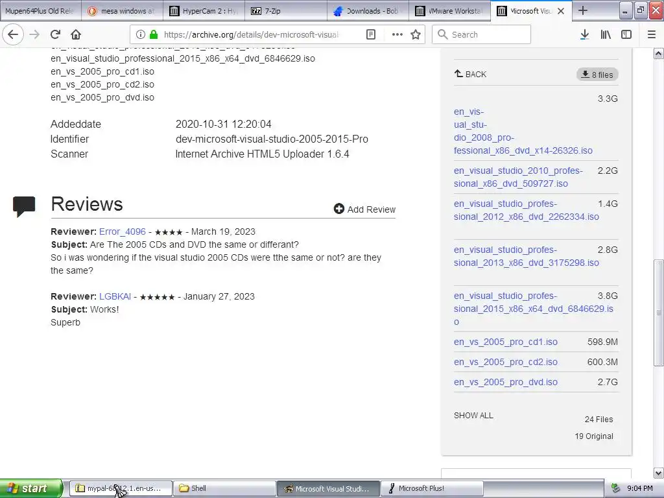
Task: Switch to Mupen64Plus Old Releases tab
Action: click(x=41, y=11)
